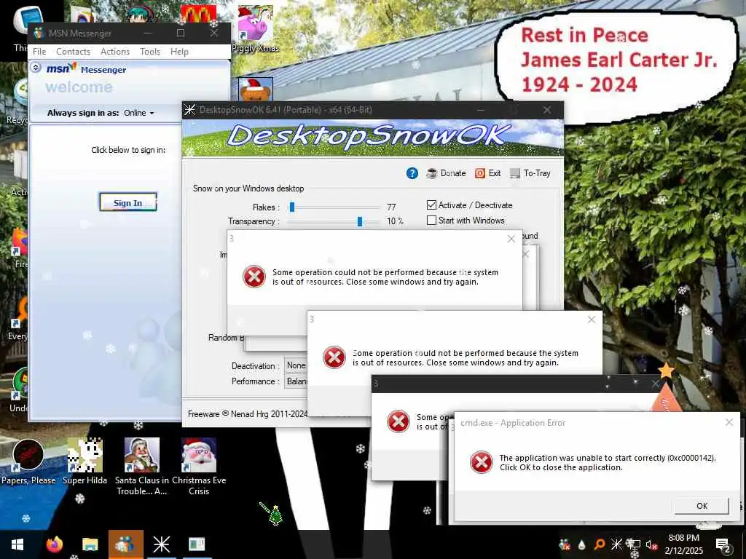746x559 pixels.
Task: Click the Transparency value '10 %'
Action: [x=395, y=221]
